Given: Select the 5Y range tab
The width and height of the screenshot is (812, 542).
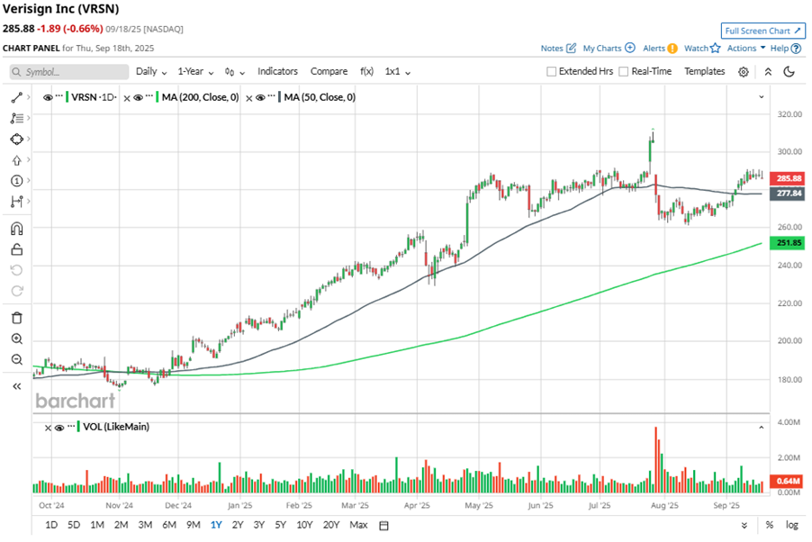Looking at the screenshot, I should [281, 525].
